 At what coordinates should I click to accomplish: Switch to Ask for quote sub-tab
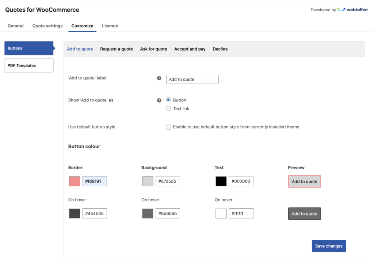click(154, 49)
